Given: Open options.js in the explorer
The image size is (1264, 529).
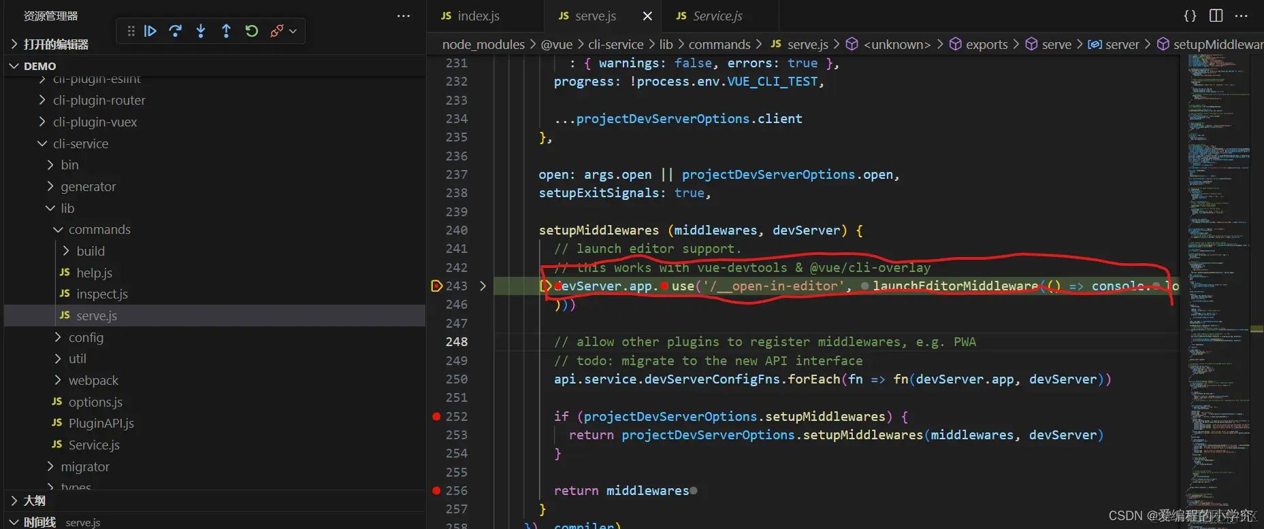Looking at the screenshot, I should 95,403.
